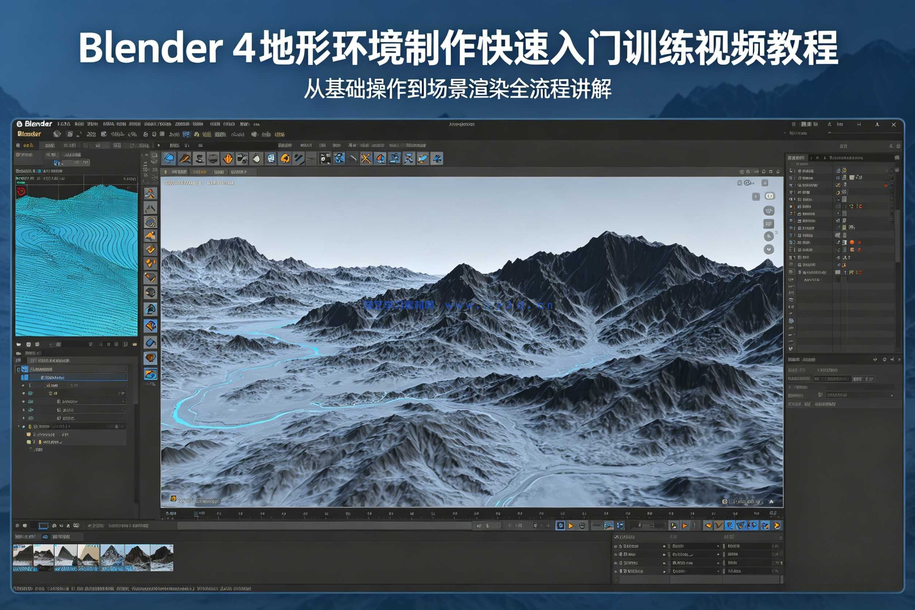
Task: Click the orange left-pointing triangle in timeline bar
Action: tap(708, 526)
